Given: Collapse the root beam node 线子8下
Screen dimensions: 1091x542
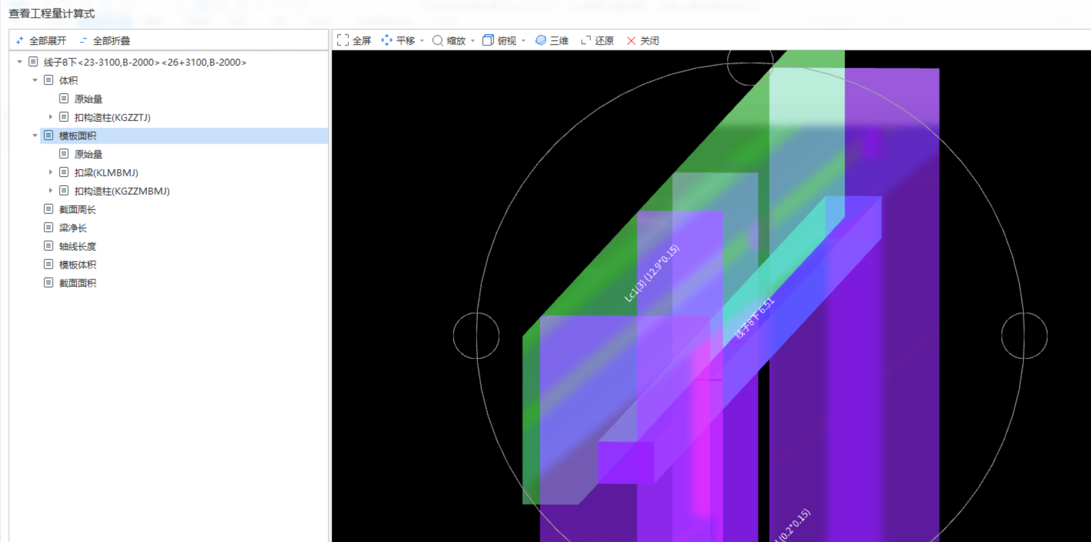Looking at the screenshot, I should pyautogui.click(x=20, y=62).
